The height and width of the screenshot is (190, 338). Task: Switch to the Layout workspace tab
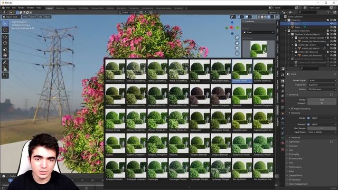click(49, 8)
